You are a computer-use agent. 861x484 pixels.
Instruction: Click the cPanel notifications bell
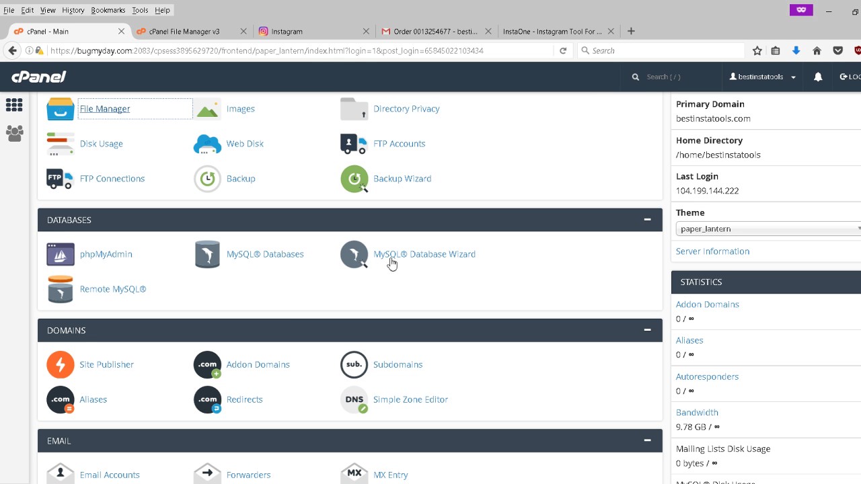(818, 77)
